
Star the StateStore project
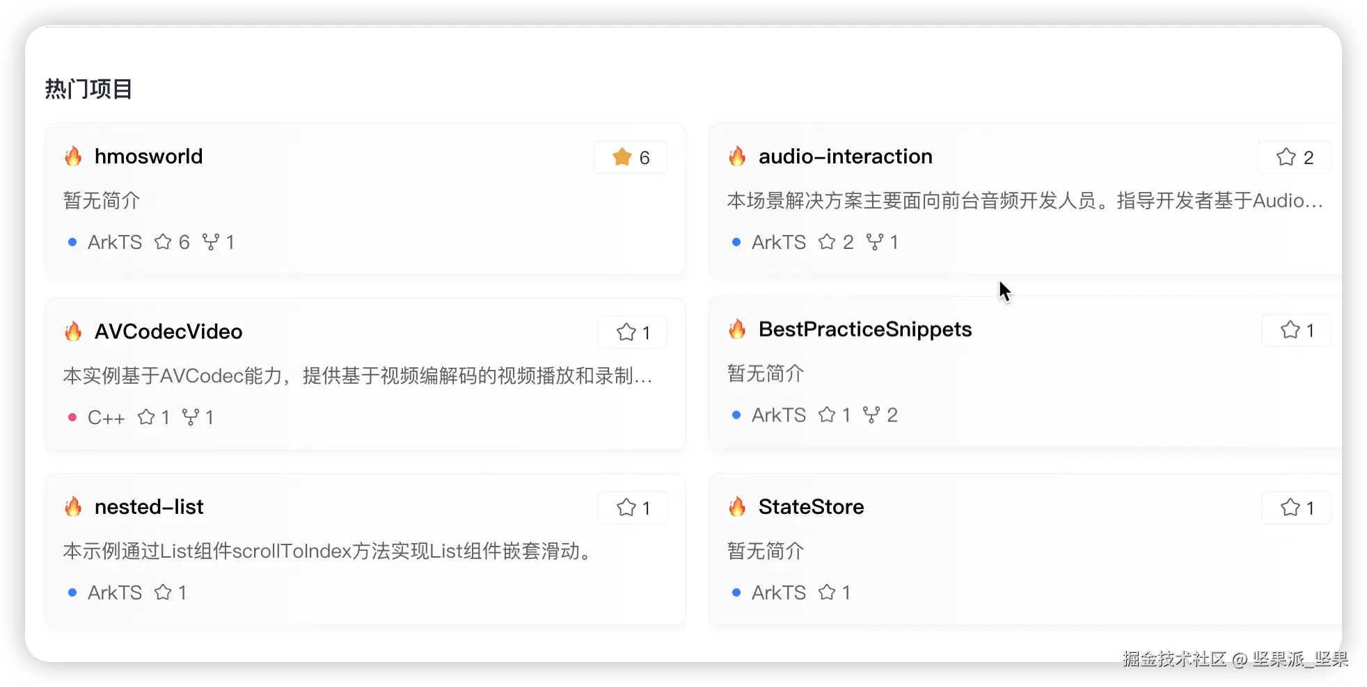click(1296, 508)
